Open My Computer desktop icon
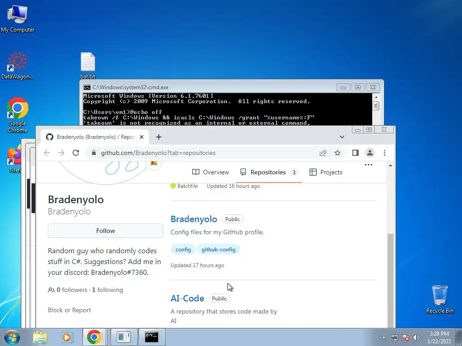Image resolution: width=462 pixels, height=346 pixels. click(18, 18)
